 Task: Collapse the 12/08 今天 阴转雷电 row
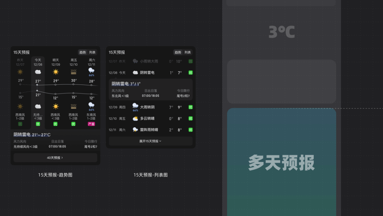coord(150,73)
